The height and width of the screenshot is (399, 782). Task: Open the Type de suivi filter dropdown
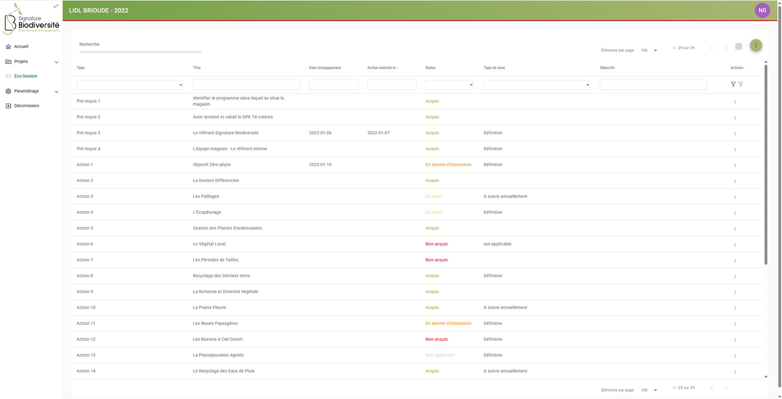coord(536,85)
